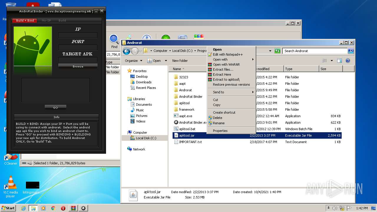Expand the view options dropdown arrow
This screenshot has height=212, width=377.
click(332, 61)
